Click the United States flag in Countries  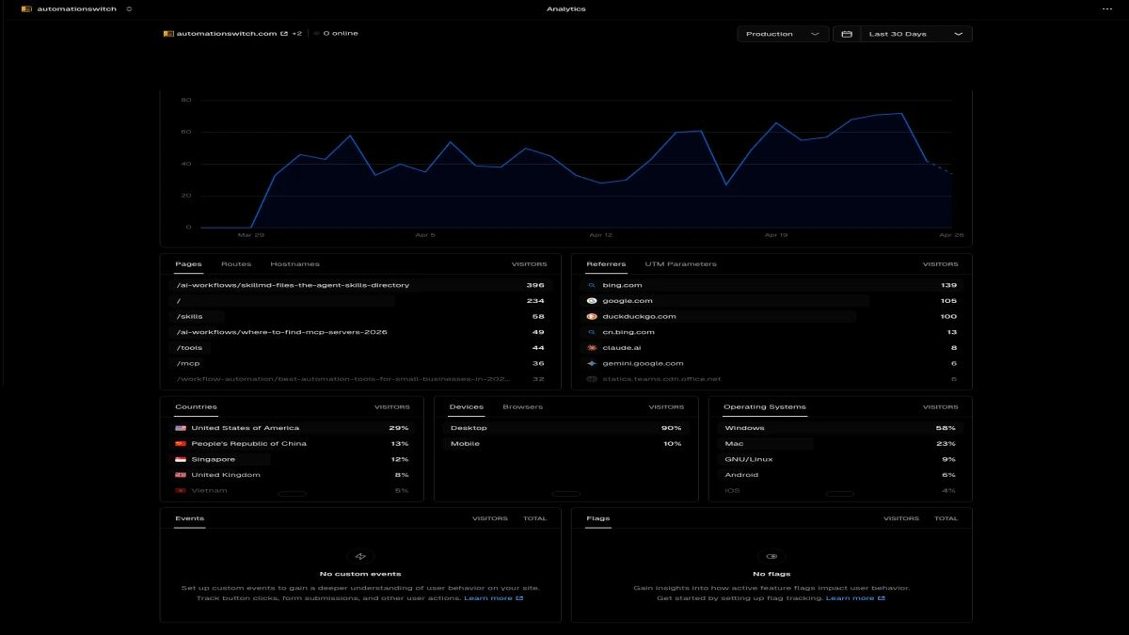[x=179, y=427]
